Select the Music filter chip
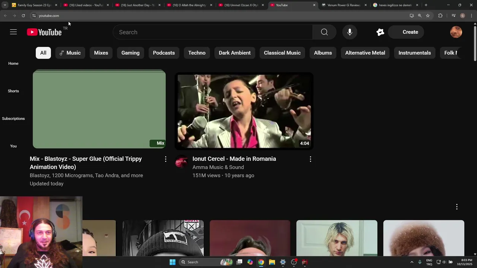 click(70, 53)
